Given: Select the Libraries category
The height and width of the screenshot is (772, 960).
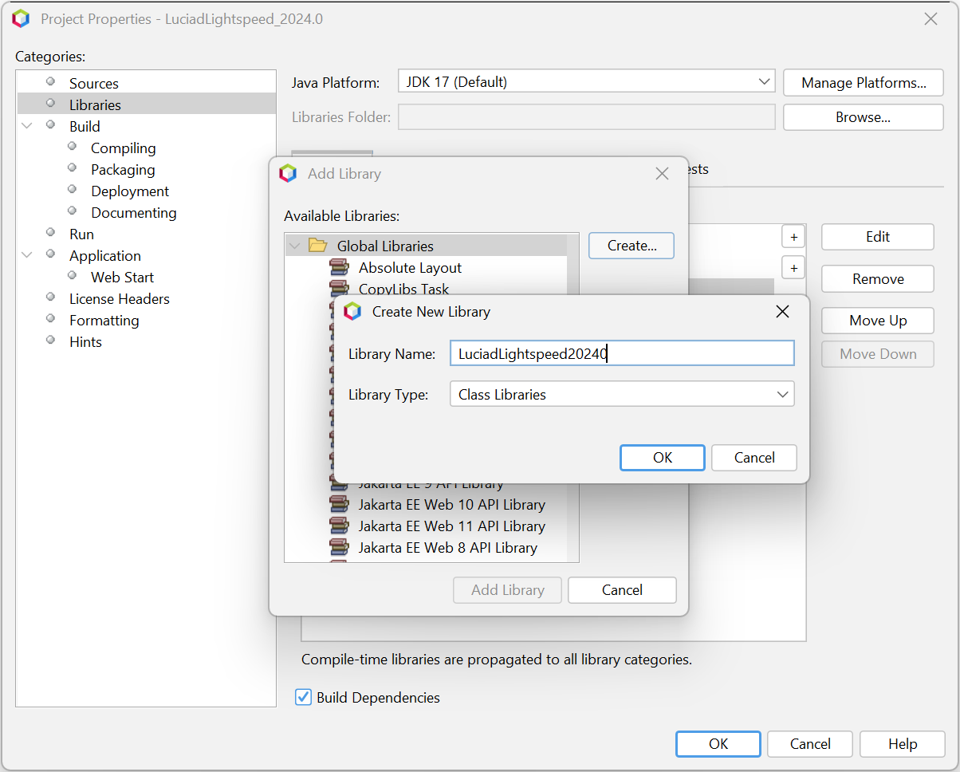Looking at the screenshot, I should pyautogui.click(x=95, y=105).
